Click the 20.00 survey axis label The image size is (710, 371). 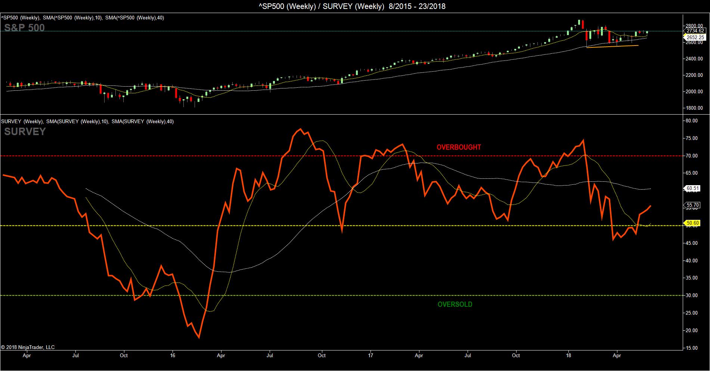(x=692, y=330)
